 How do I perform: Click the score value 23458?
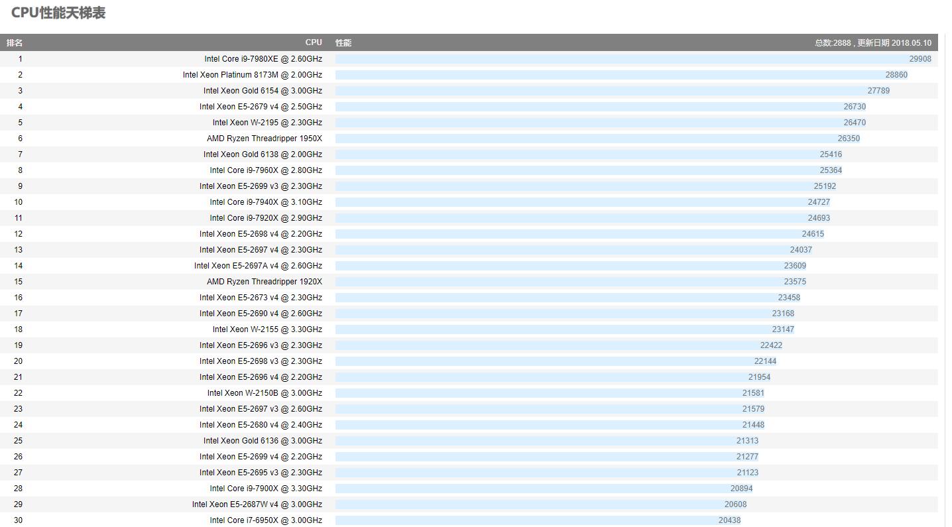click(x=789, y=298)
